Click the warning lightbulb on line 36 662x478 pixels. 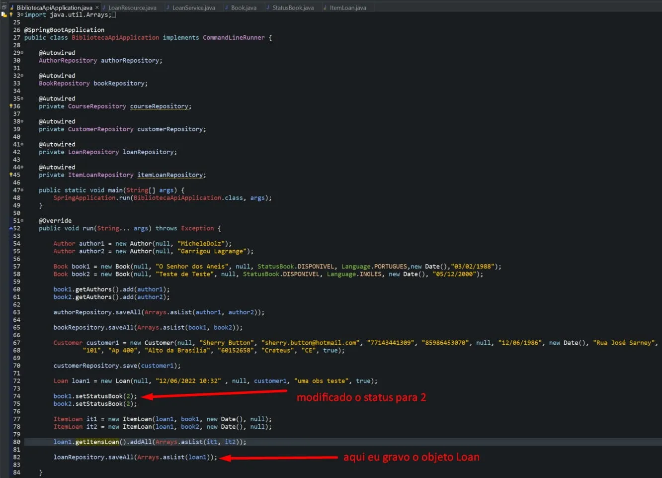pos(11,106)
